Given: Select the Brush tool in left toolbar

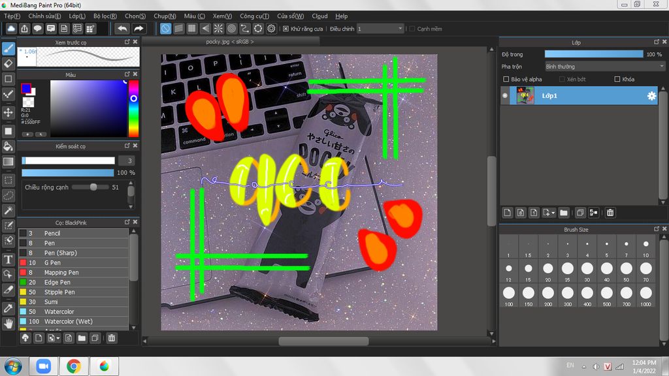Looking at the screenshot, I should tap(8, 48).
